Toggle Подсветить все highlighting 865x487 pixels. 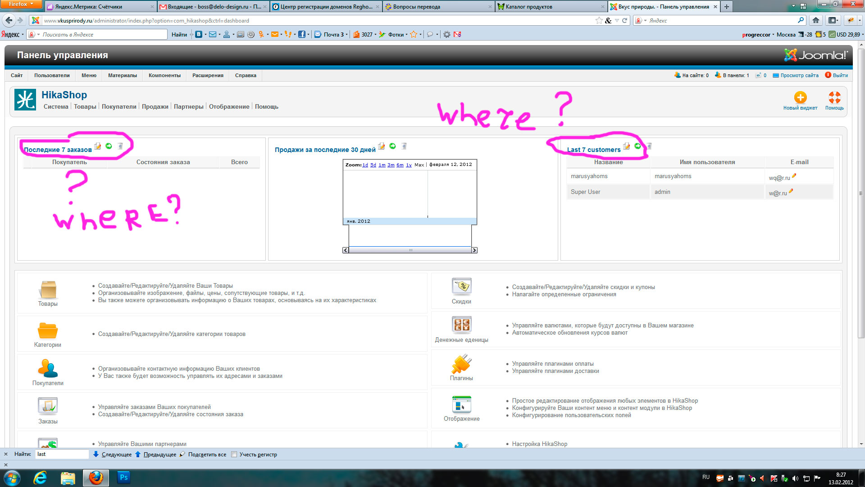pyautogui.click(x=206, y=455)
